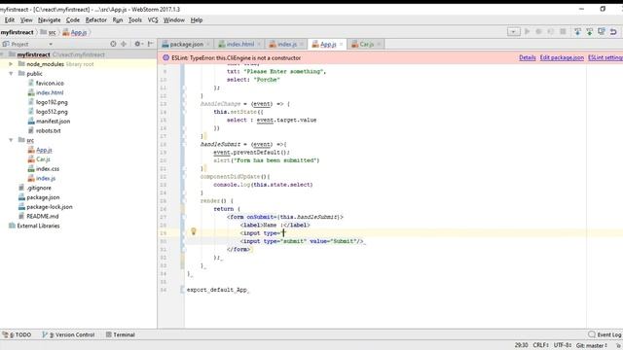623x350 pixels.
Task: Open the Window menu
Action: (x=174, y=19)
